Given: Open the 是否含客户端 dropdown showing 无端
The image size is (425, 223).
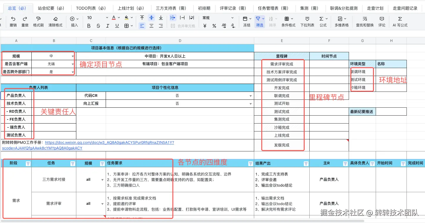Looking at the screenshot, I should [73, 64].
